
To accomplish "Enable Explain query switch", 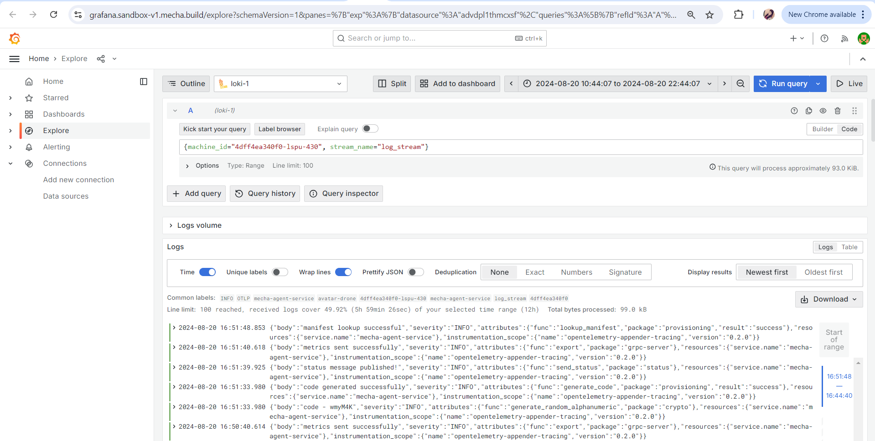I will (370, 128).
